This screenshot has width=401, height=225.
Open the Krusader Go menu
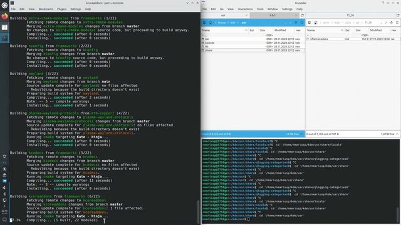[222, 9]
